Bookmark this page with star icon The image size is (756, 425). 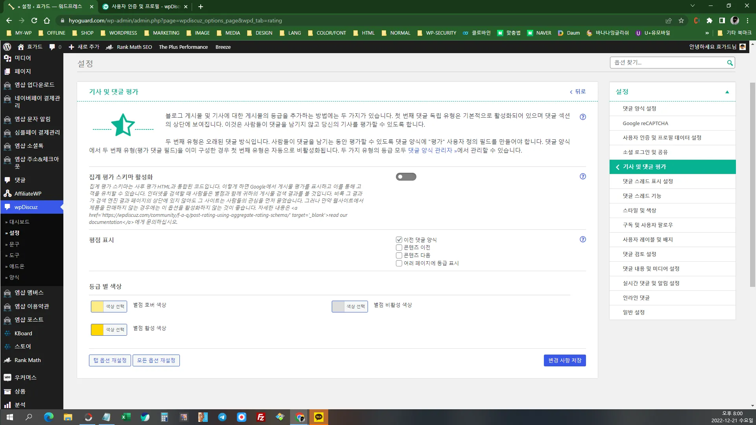[681, 20]
